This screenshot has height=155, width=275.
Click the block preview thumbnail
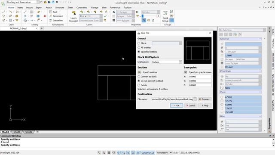click(198, 50)
